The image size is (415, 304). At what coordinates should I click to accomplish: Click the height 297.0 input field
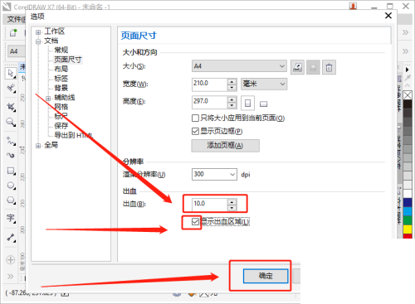[210, 103]
